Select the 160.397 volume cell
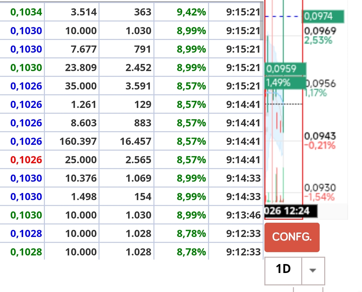The image size is (362, 292). click(78, 142)
